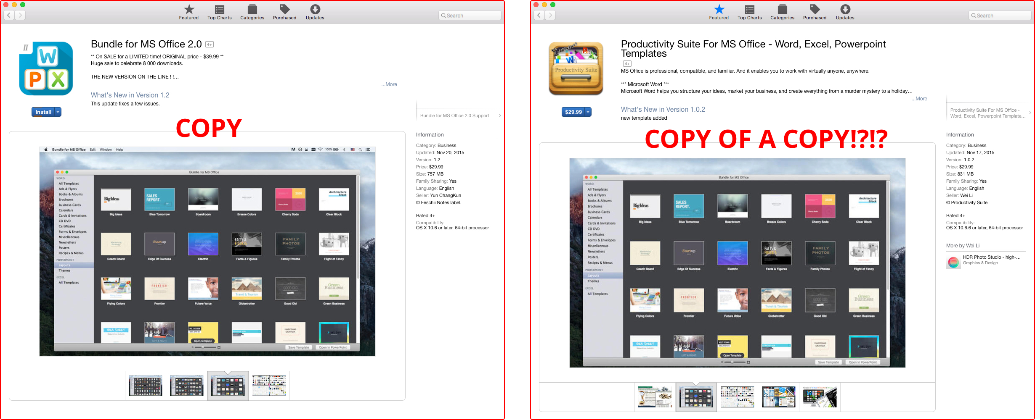Click chevron next to Bundle Support link
Screen dimensions: 1035x420
click(x=500, y=115)
